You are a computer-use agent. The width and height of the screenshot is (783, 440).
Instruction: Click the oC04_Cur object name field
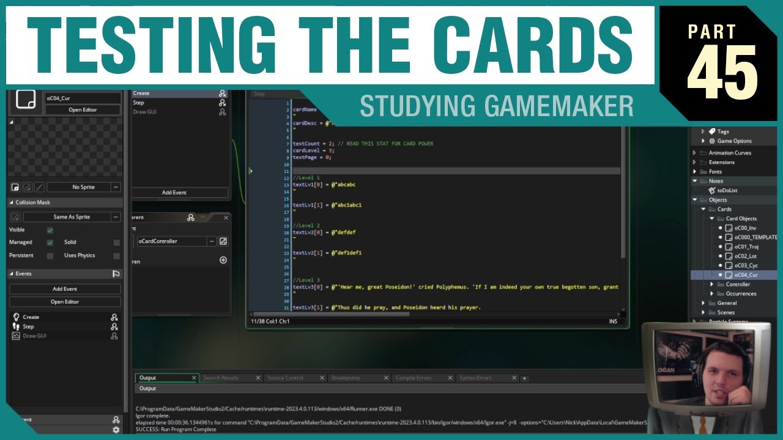pyautogui.click(x=83, y=98)
